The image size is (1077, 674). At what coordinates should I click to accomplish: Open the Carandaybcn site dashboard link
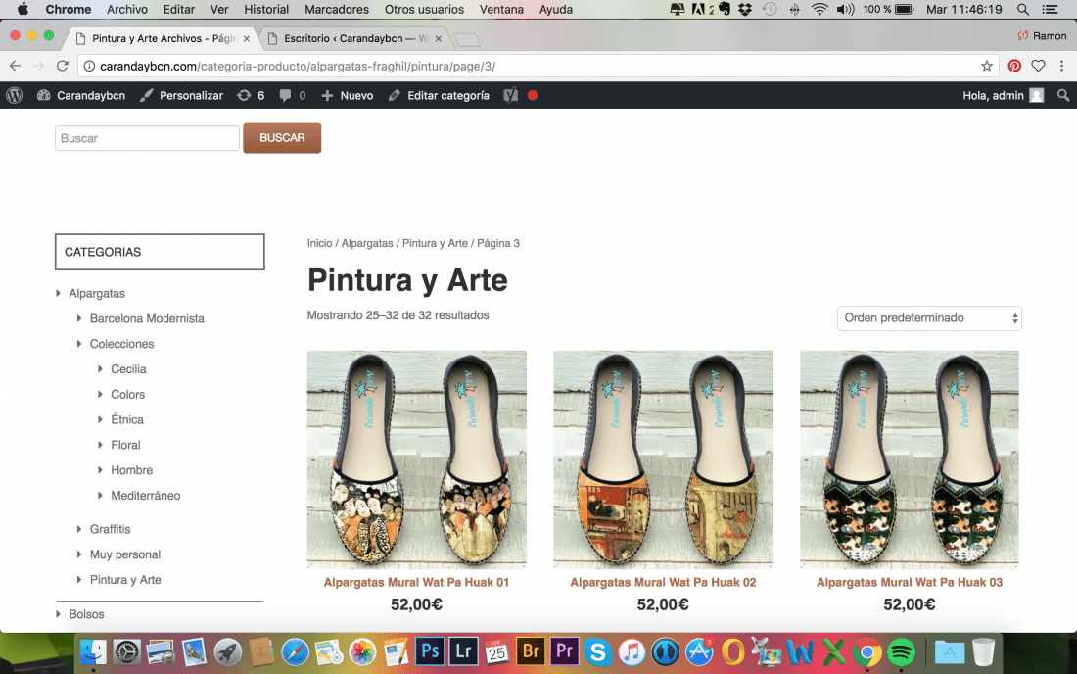pos(81,95)
